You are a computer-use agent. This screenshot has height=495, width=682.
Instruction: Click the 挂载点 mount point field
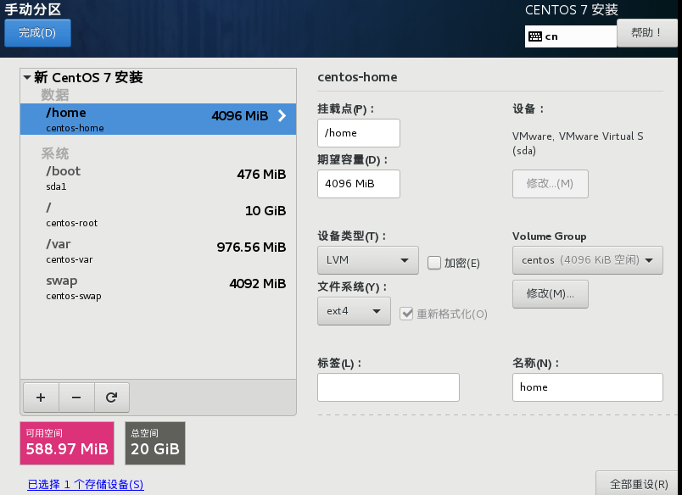click(x=358, y=133)
